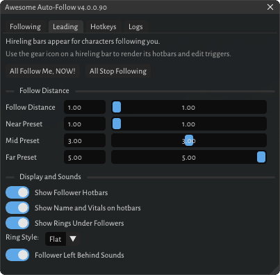Screen dimensions: 280x275
Task: Click the Near Preset value input field
Action: pyautogui.click(x=85, y=124)
